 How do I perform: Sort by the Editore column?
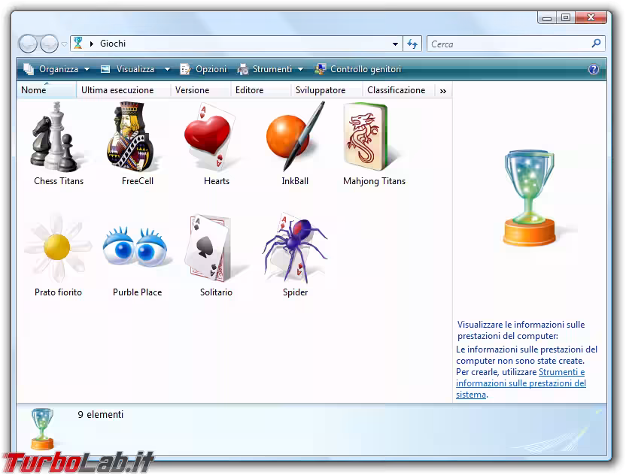pos(260,90)
